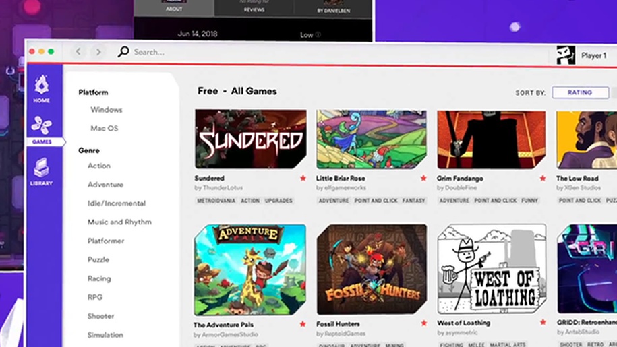Click the Fossil Hunters title
This screenshot has height=347, width=617.
pos(338,324)
